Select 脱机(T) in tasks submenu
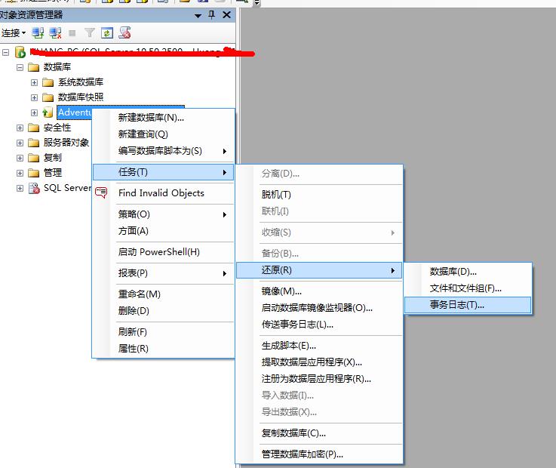The height and width of the screenshot is (468, 556). 319,195
